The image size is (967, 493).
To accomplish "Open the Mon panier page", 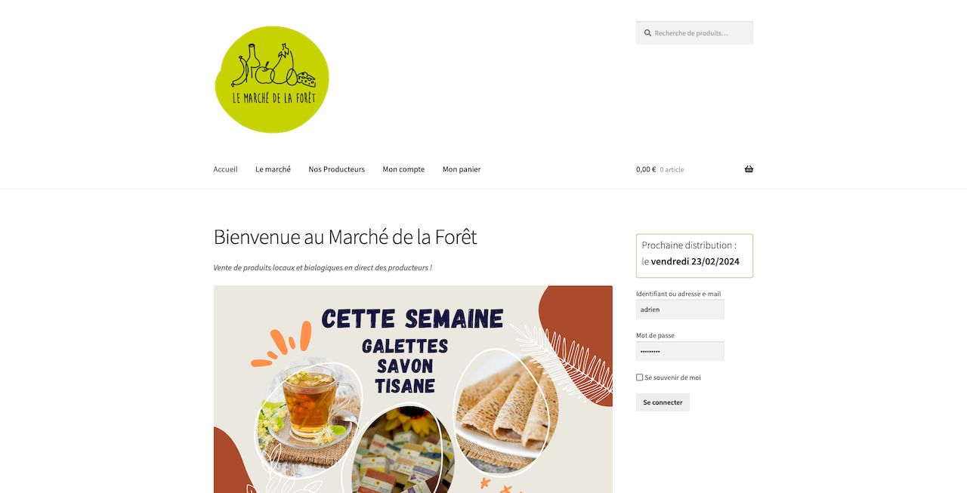I will 462,169.
